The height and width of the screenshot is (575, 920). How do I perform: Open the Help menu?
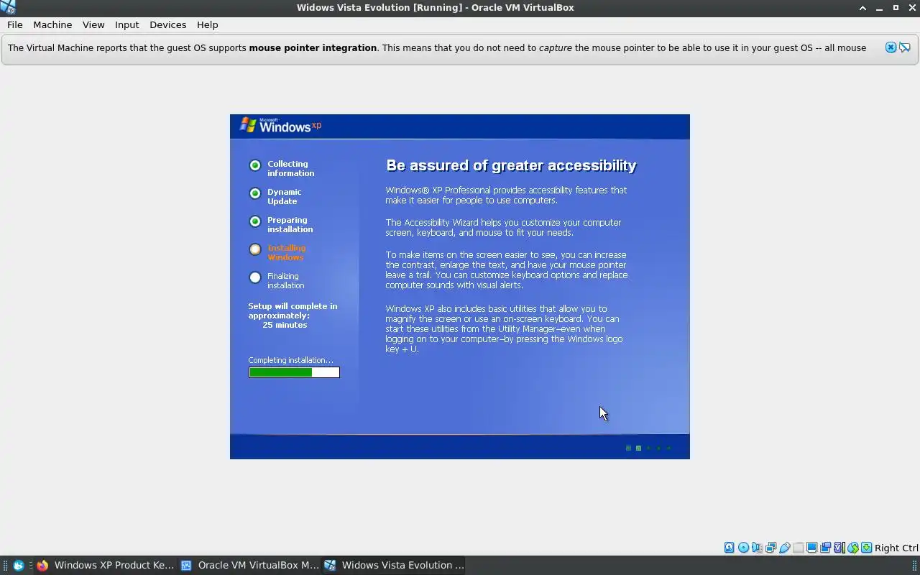207,24
